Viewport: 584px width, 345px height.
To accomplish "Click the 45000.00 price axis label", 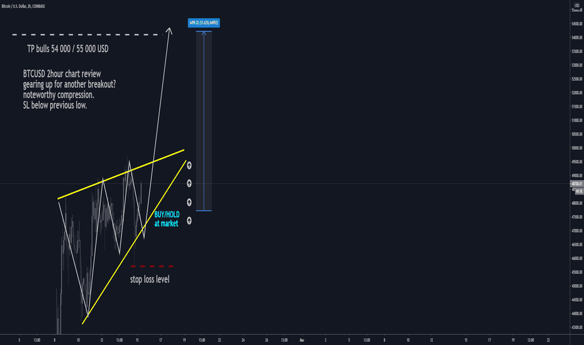I will [576, 286].
